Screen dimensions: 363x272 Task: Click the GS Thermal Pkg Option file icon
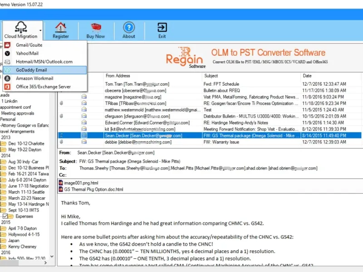click(x=61, y=189)
